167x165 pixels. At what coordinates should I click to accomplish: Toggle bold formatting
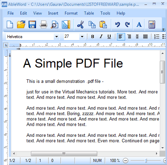click(x=92, y=37)
